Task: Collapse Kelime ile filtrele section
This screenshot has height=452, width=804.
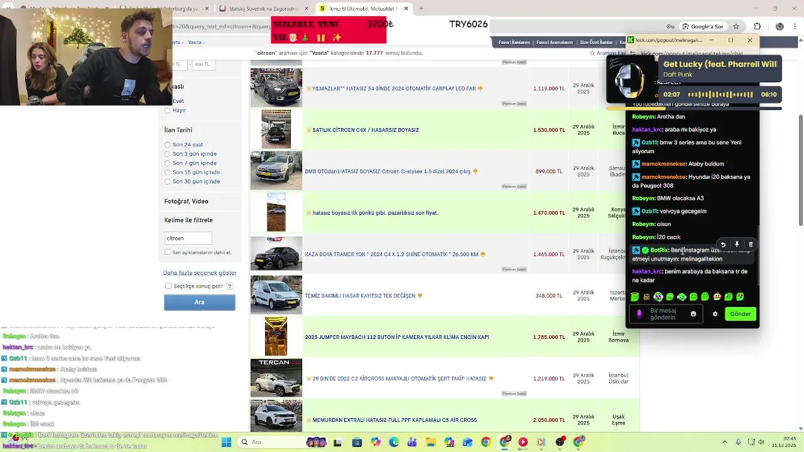Action: coord(188,220)
